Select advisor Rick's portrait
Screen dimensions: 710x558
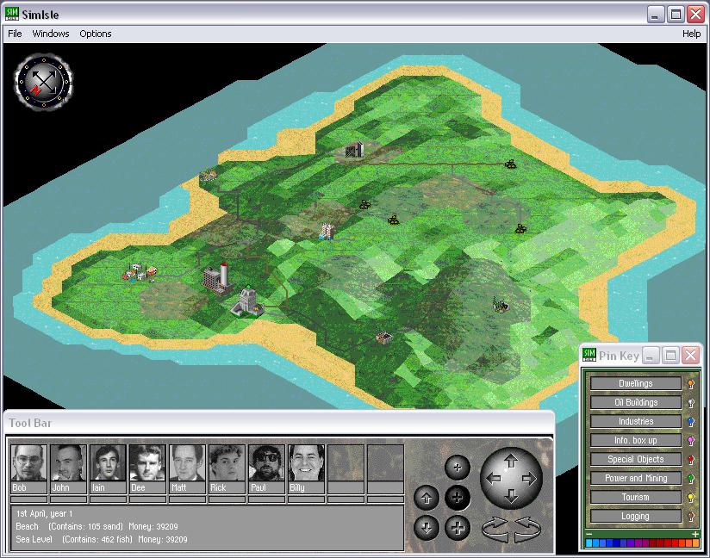pyautogui.click(x=227, y=463)
